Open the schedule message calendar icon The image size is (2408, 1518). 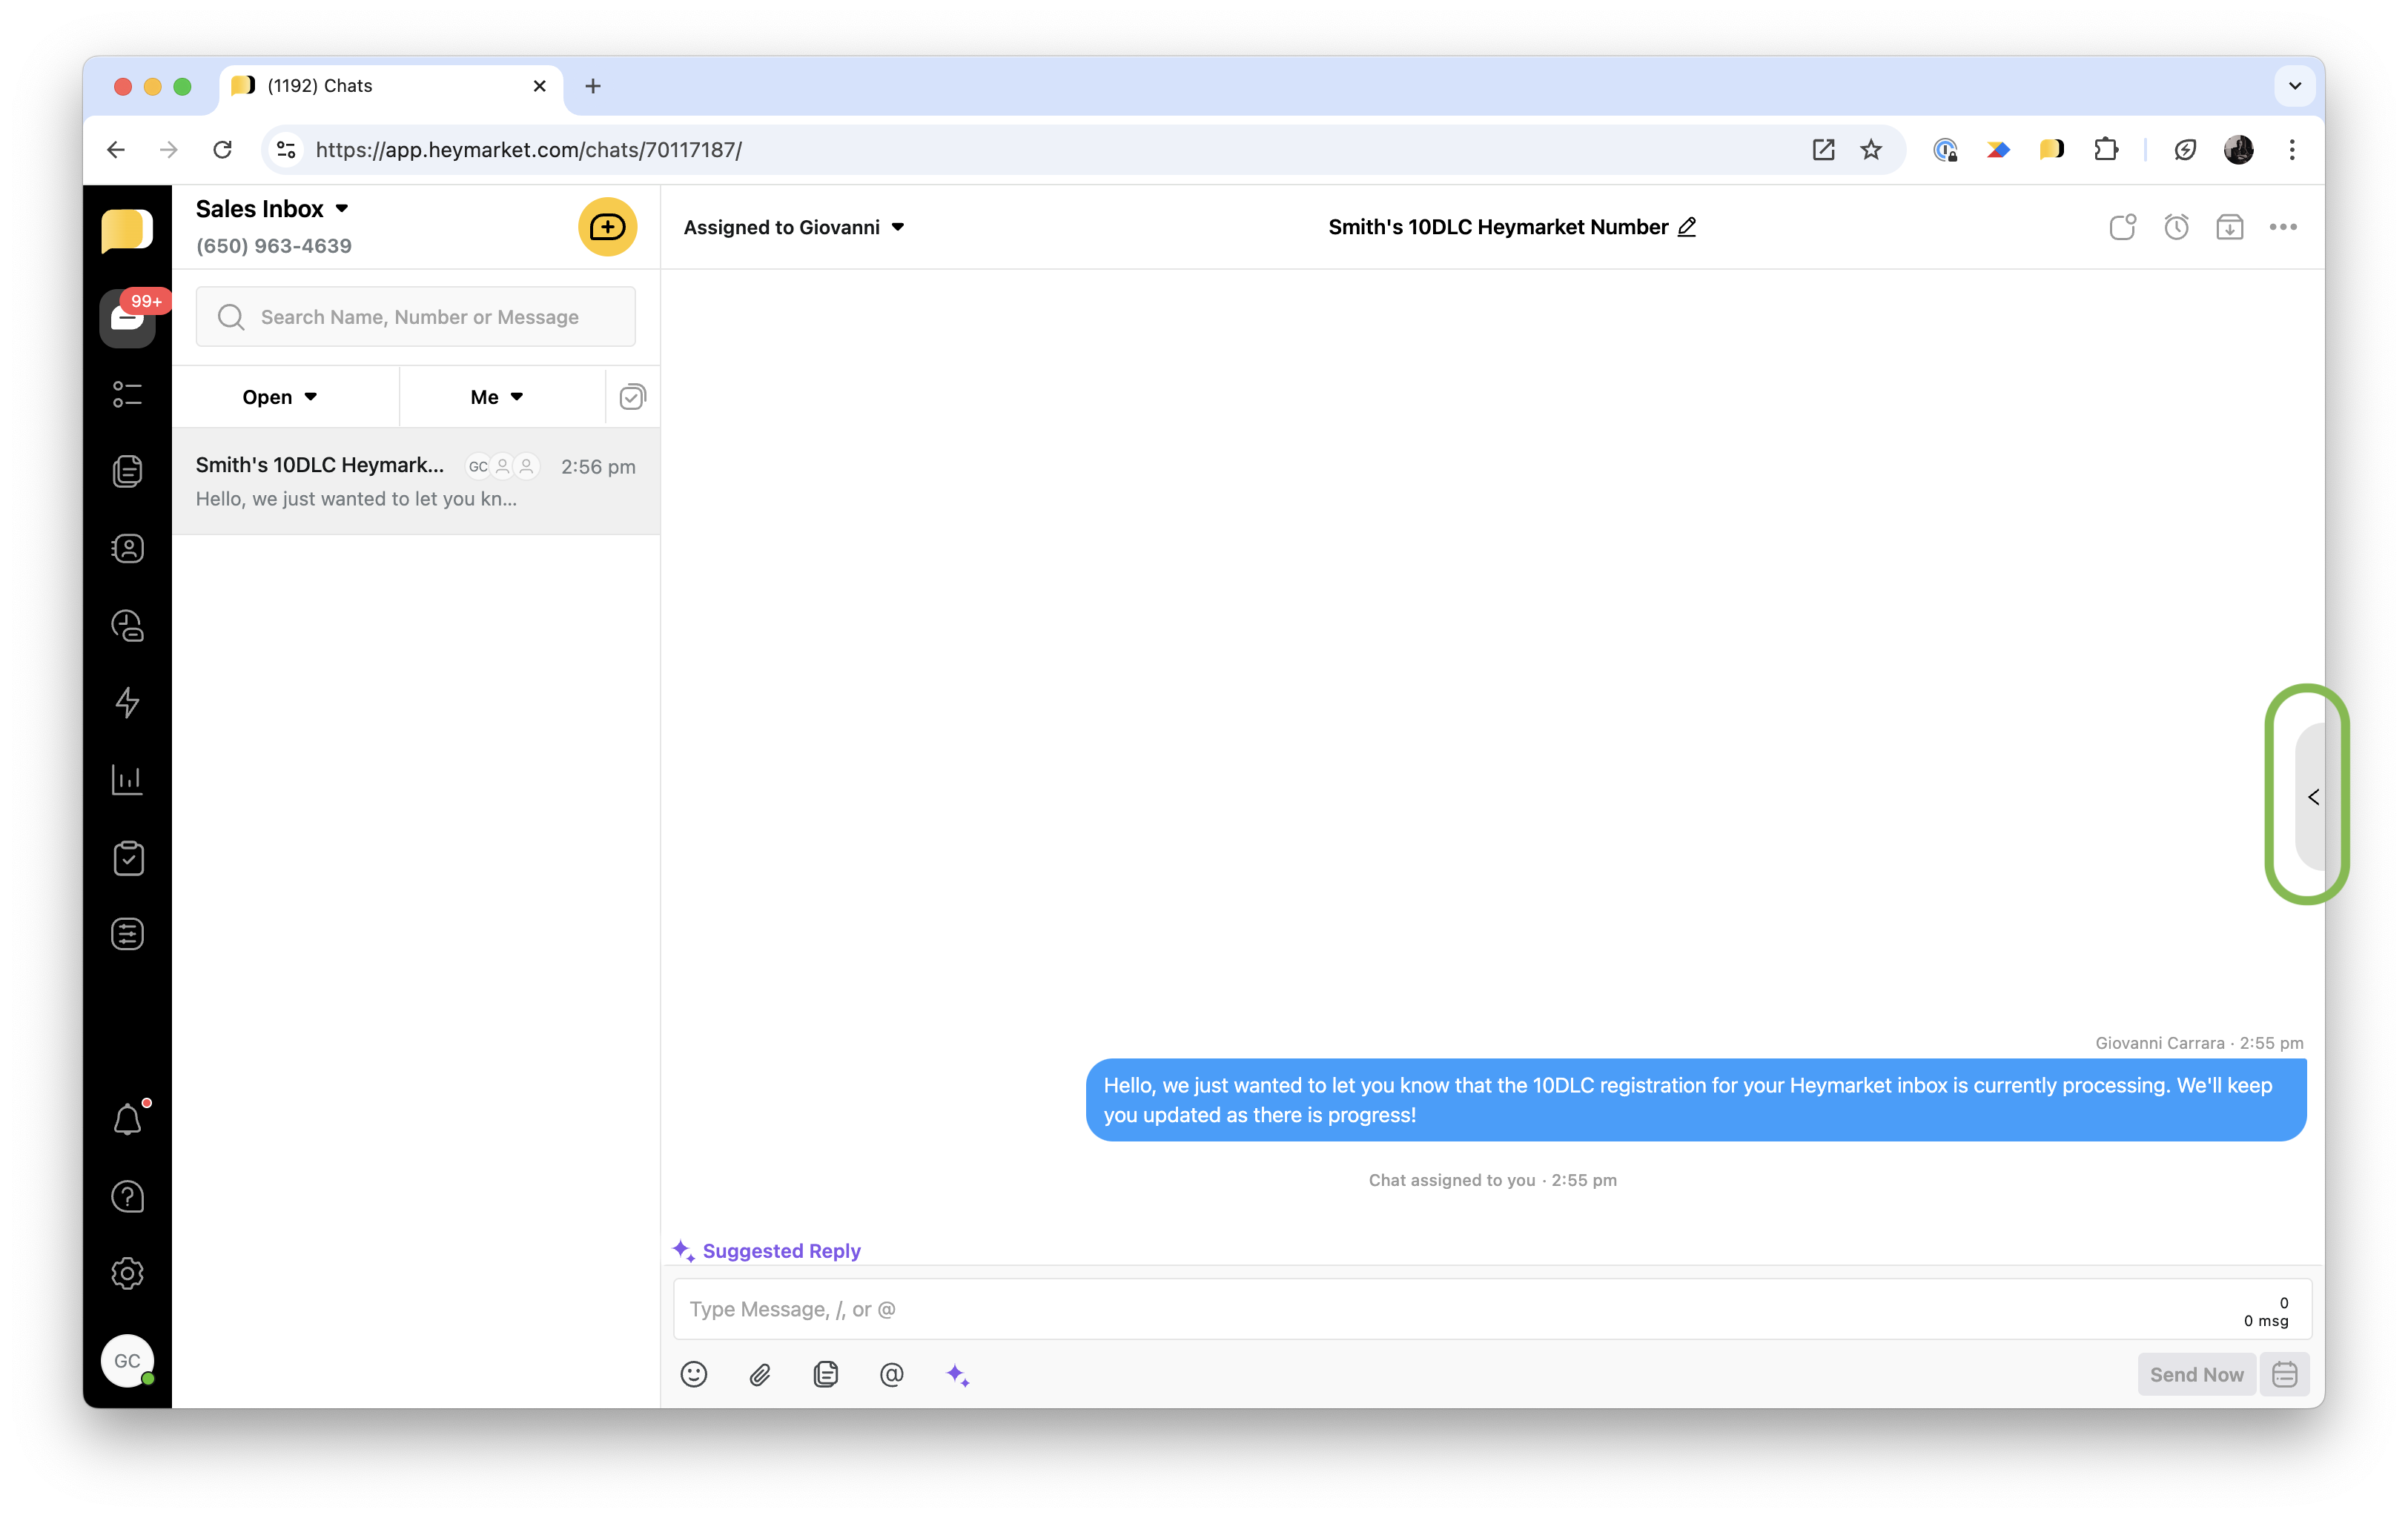[x=2284, y=1374]
